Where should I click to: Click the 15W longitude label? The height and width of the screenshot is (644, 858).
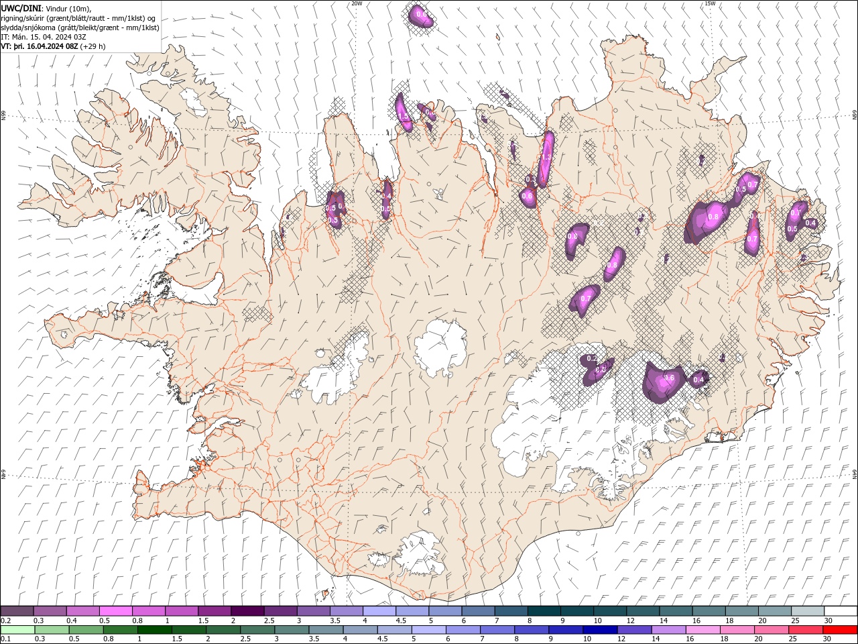coord(710,3)
